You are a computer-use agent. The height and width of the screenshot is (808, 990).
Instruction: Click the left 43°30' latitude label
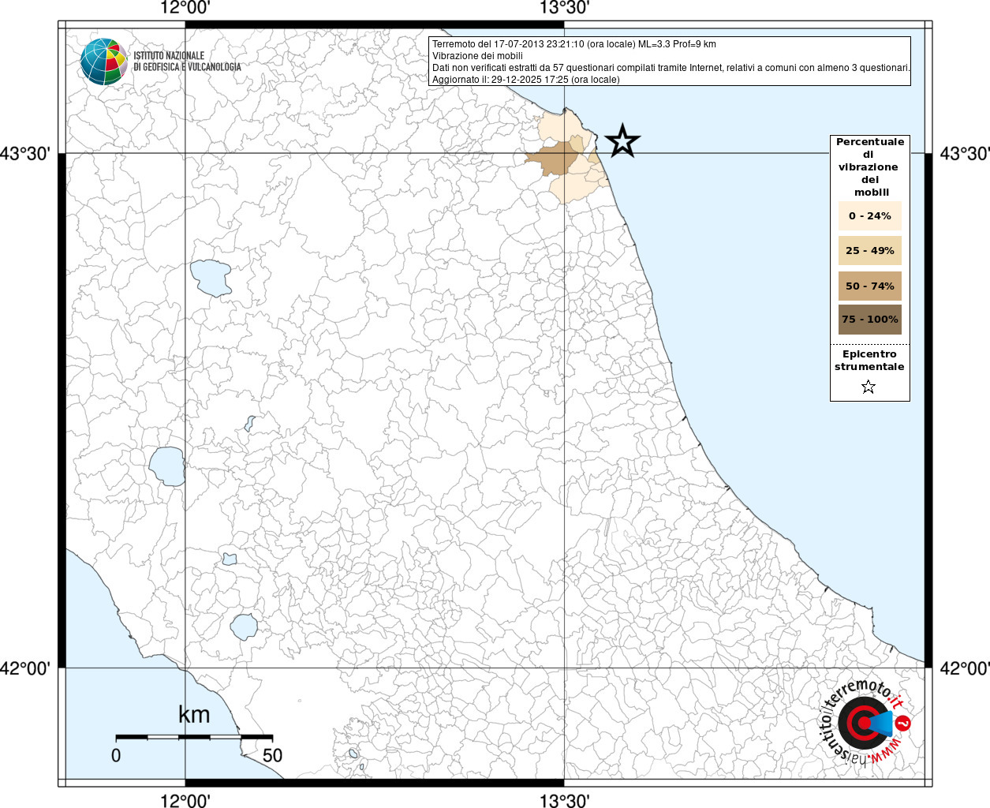tap(25, 153)
